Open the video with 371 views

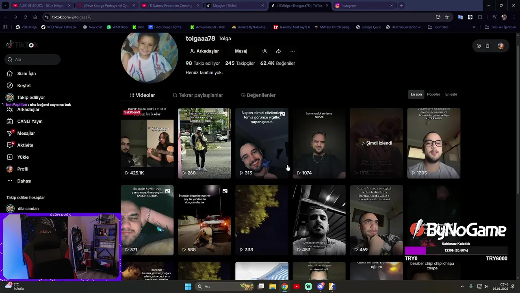pos(147,220)
